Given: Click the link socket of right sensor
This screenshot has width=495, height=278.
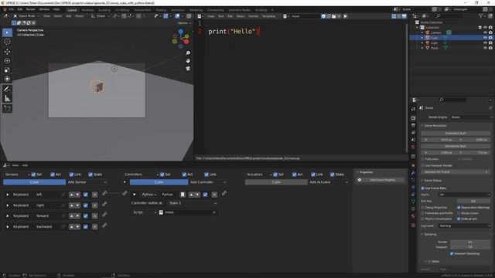Looking at the screenshot, I should point(104,204).
